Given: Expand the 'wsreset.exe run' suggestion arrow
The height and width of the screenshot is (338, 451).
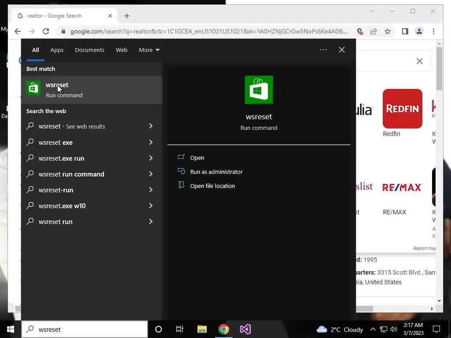Looking at the screenshot, I should coord(151,158).
